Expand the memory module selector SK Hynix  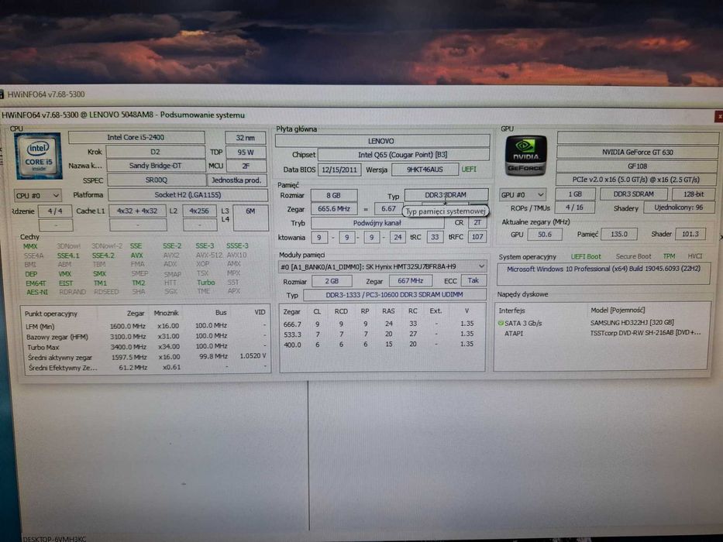[382, 266]
